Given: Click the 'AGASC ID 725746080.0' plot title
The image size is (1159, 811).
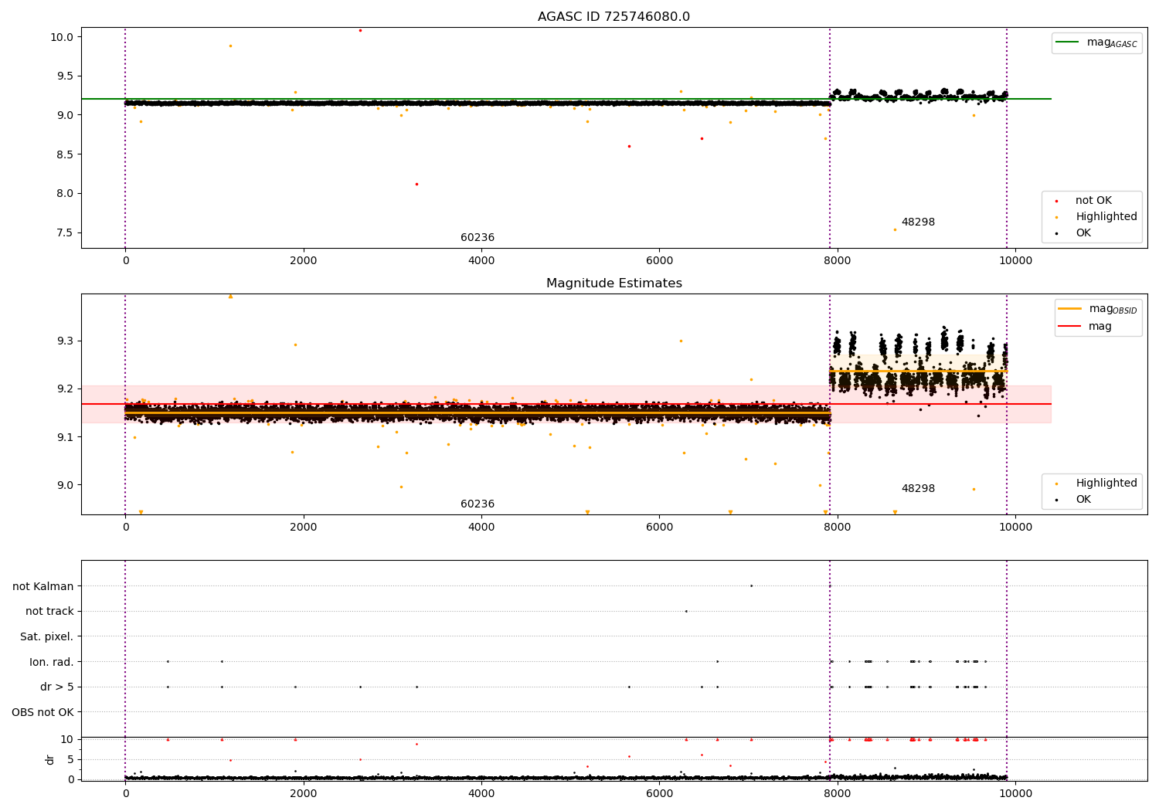Looking at the screenshot, I should click(x=613, y=17).
